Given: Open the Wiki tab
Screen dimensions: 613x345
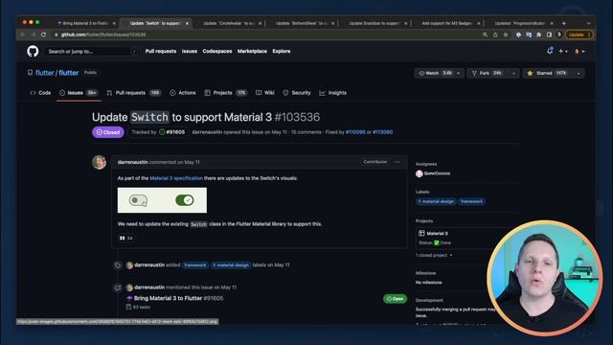Looking at the screenshot, I should pos(264,93).
